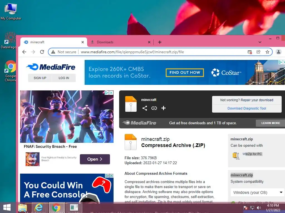Click the AdChoices icon on CoStar banner
The width and height of the screenshot is (285, 213).
click(280, 62)
